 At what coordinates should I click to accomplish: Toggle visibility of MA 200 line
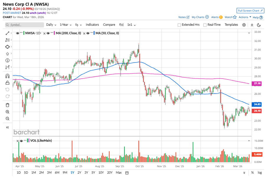pyautogui.click(x=48, y=33)
